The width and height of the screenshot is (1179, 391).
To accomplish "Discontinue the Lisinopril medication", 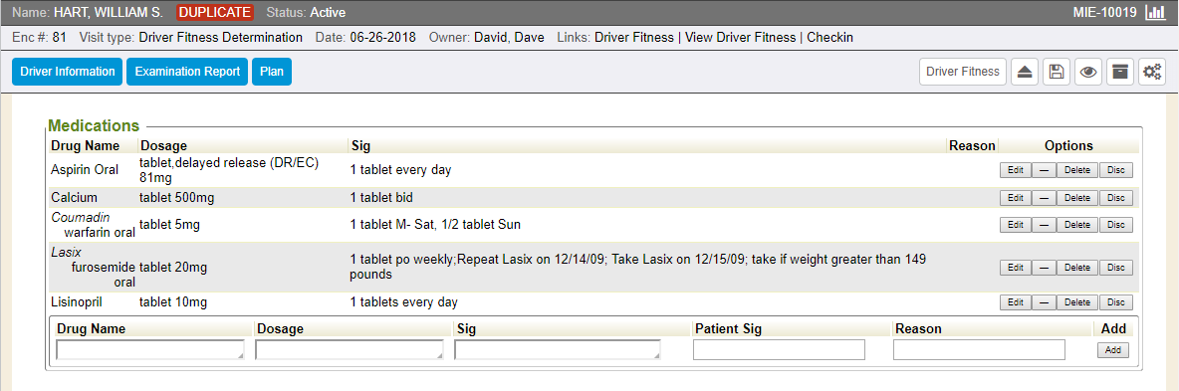I will 1116,303.
